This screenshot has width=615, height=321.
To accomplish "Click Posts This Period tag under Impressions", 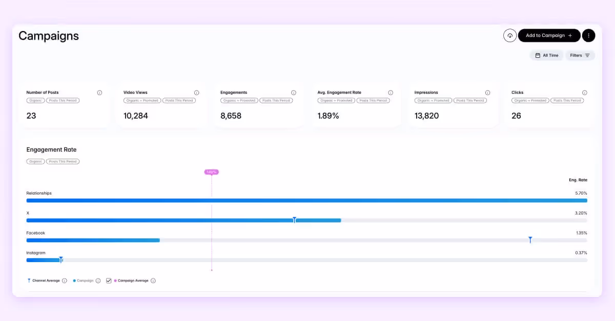I will pos(470,100).
